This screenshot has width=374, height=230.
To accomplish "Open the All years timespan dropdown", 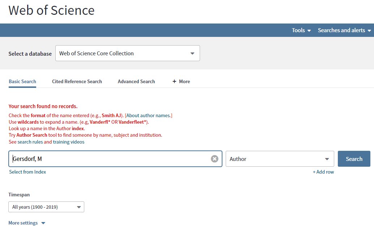I will coord(46,207).
